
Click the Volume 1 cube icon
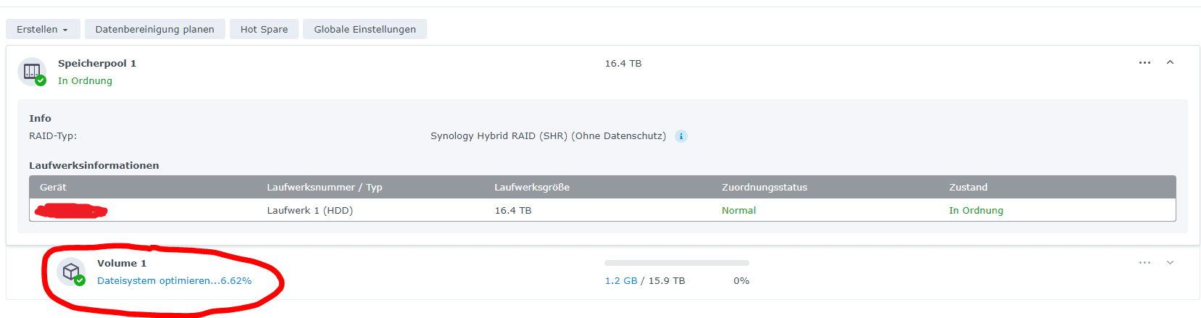coord(70,272)
